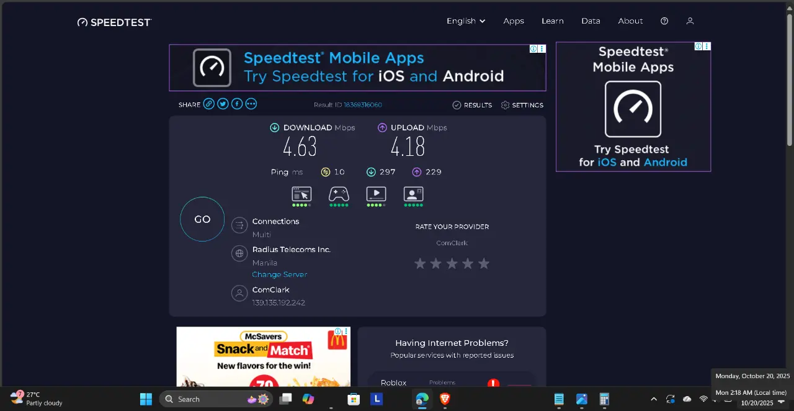Open the taskbar clock showing 10/20/2025
The image size is (794, 411).
pos(757,403)
